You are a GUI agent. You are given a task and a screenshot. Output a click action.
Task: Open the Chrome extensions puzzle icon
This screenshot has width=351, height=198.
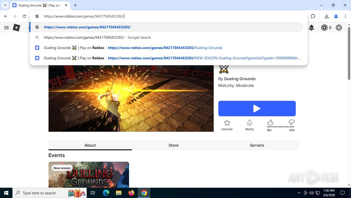point(313,16)
